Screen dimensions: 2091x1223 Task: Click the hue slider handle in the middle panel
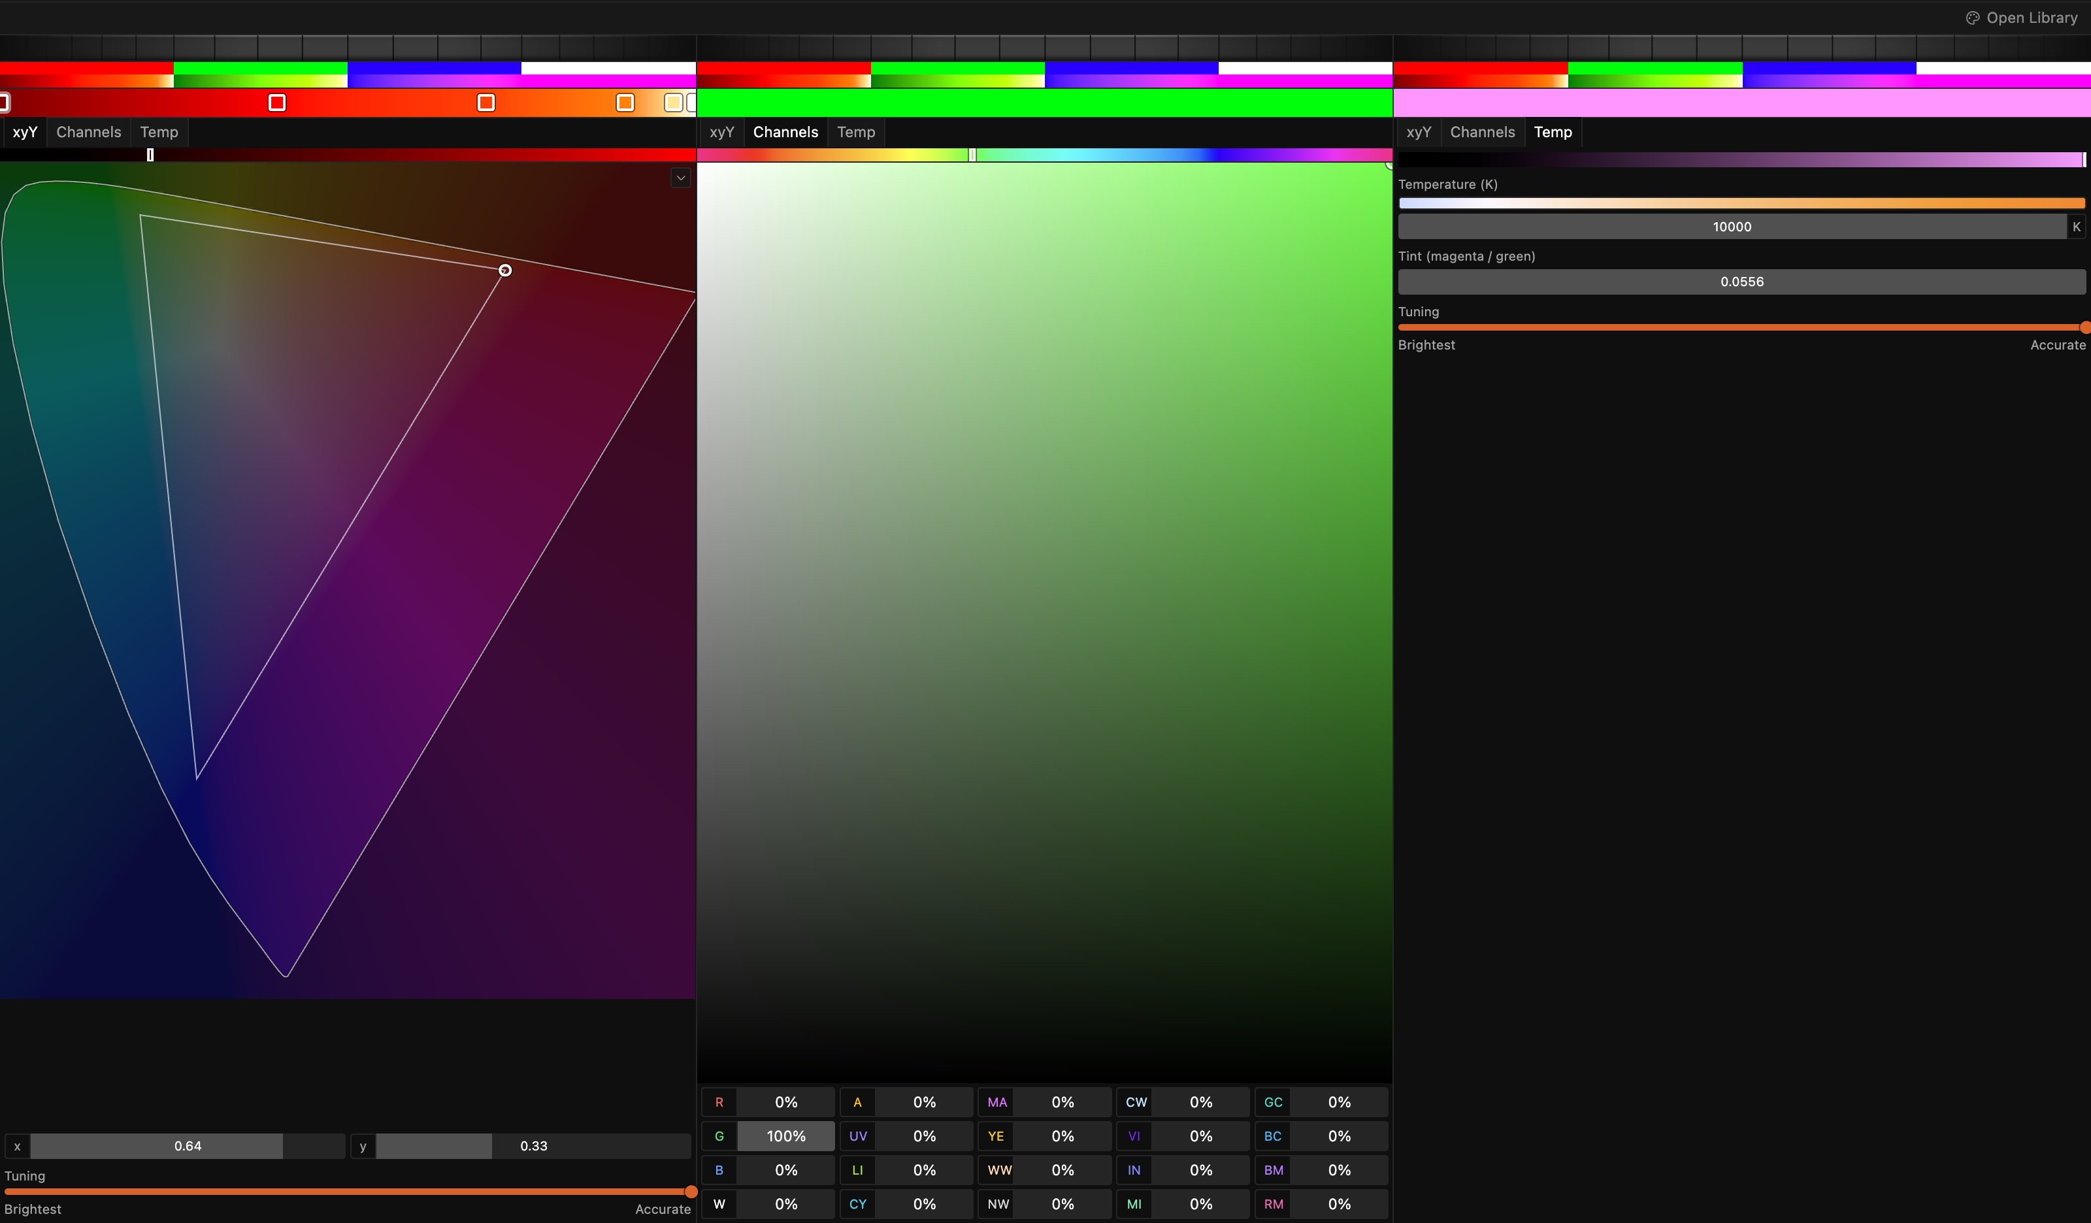coord(972,155)
